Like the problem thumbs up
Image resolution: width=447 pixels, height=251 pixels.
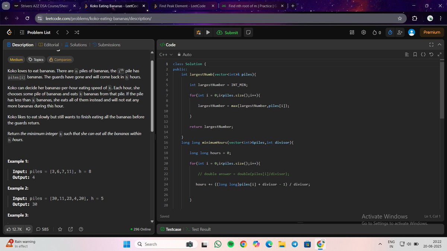coord(15,229)
